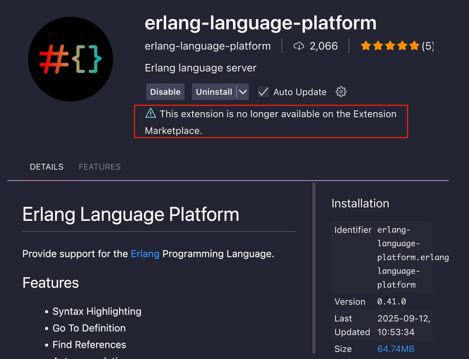The width and height of the screenshot is (469, 359).
Task: Expand the Uninstall dropdown arrow
Action: 243,92
